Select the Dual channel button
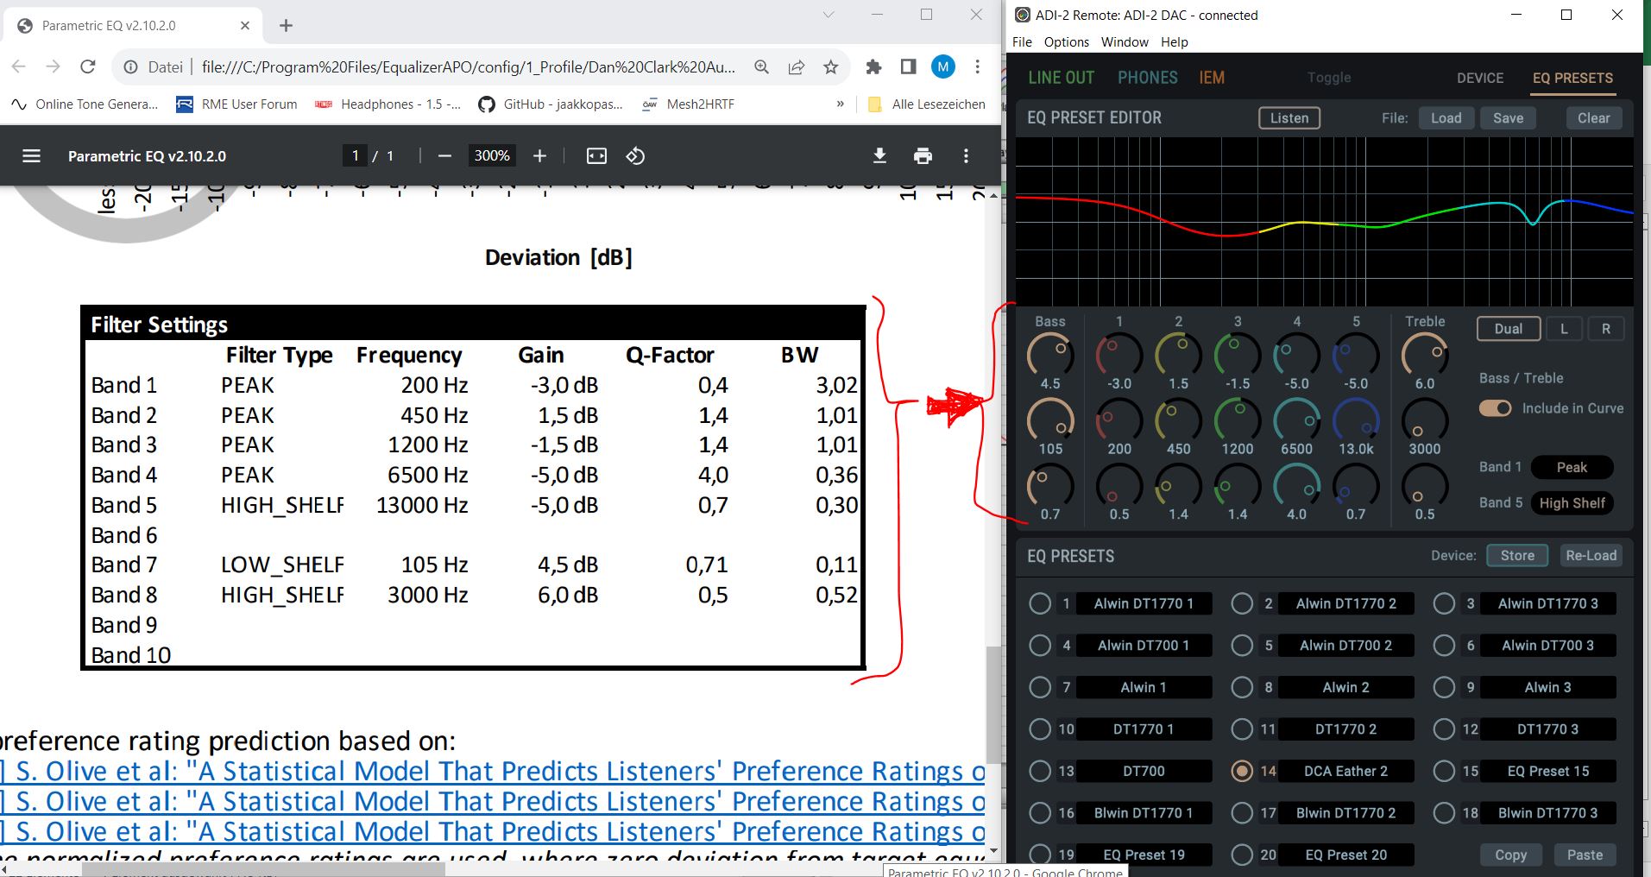Image resolution: width=1651 pixels, height=877 pixels. pyautogui.click(x=1509, y=329)
